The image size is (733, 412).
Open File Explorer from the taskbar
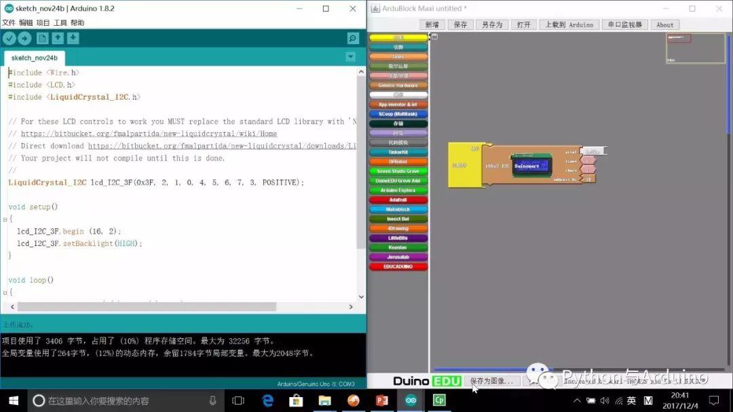coord(324,400)
